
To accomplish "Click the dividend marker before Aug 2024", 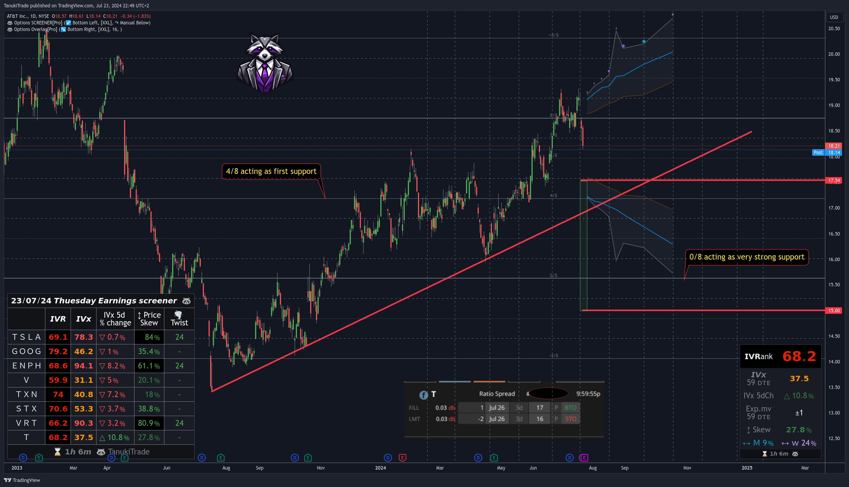I will 569,458.
